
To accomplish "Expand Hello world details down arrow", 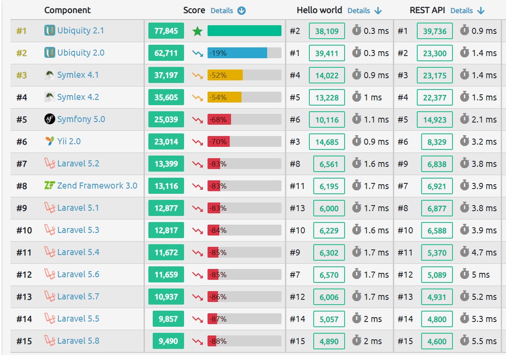I will pos(378,10).
